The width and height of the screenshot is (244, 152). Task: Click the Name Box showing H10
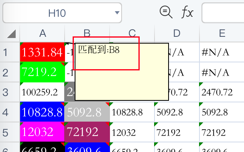tap(62, 13)
